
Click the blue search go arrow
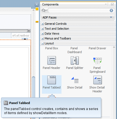click(x=111, y=11)
